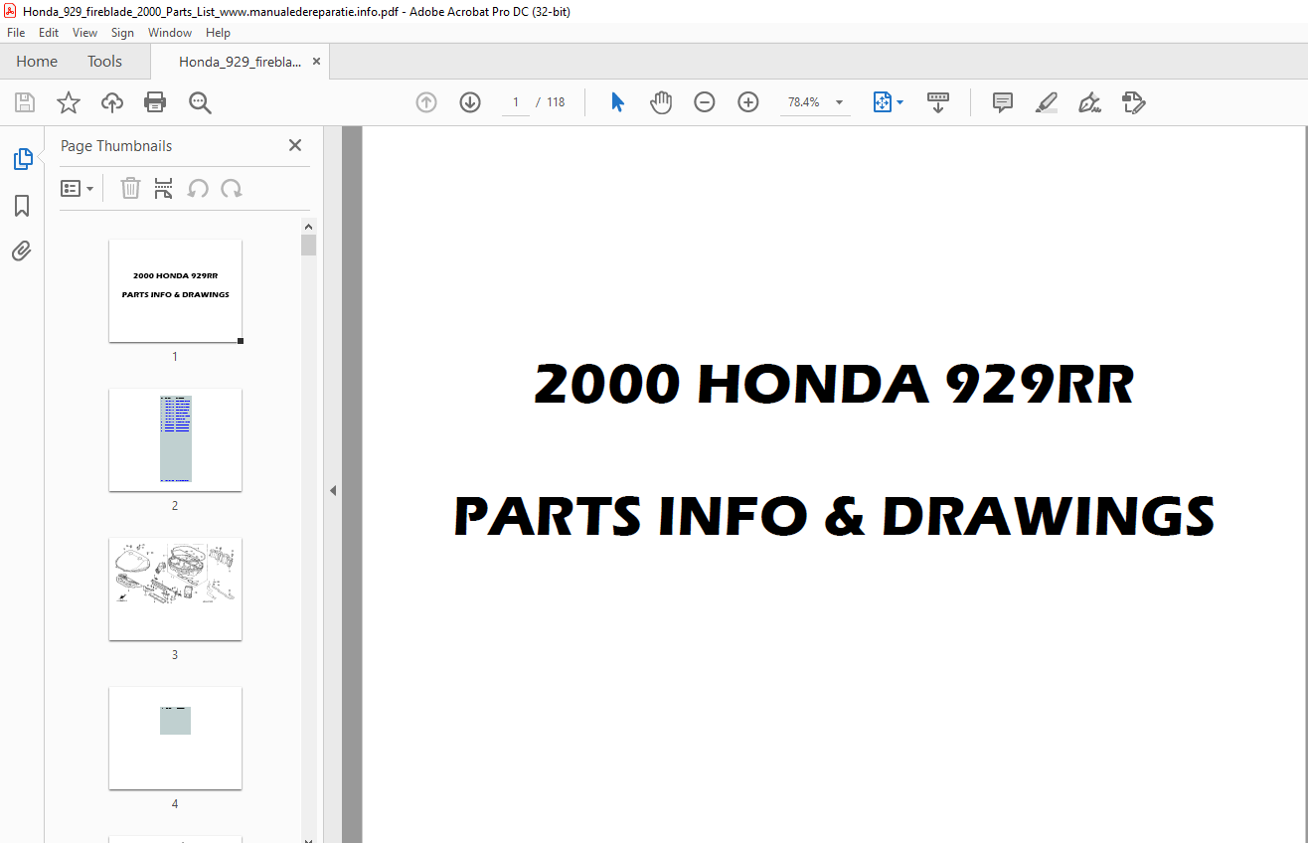Open the View menu
The height and width of the screenshot is (843, 1308).
tap(85, 33)
